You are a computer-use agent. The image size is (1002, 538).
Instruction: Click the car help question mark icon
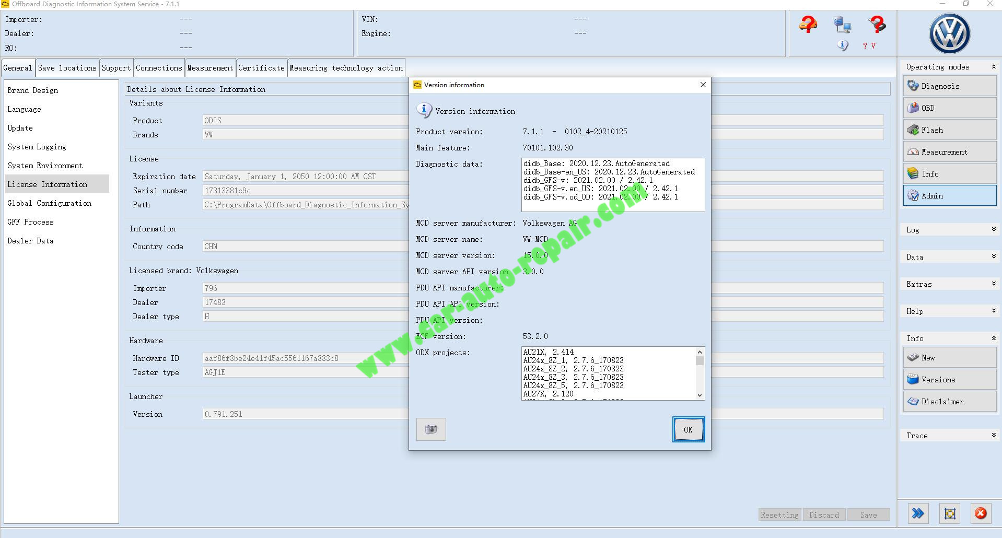pos(808,25)
